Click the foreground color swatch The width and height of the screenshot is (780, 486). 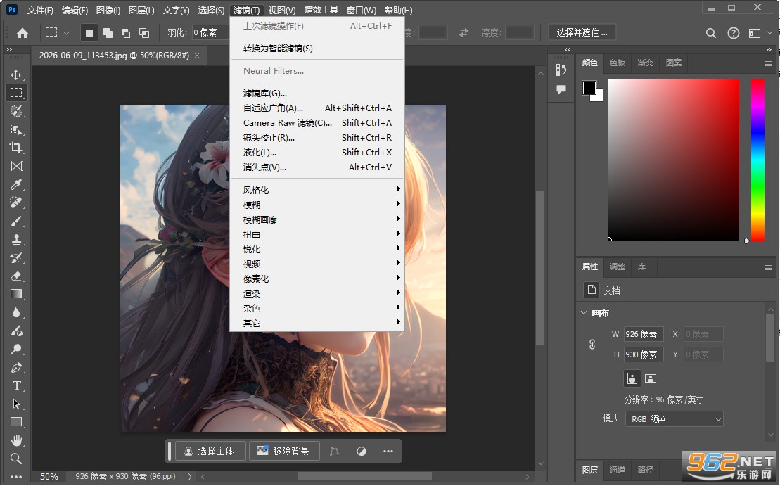589,87
